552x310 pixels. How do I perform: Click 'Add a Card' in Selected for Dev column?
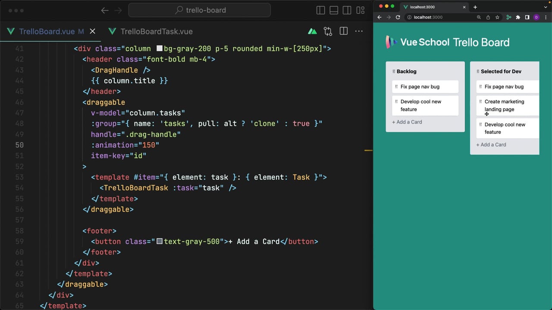tap(491, 145)
